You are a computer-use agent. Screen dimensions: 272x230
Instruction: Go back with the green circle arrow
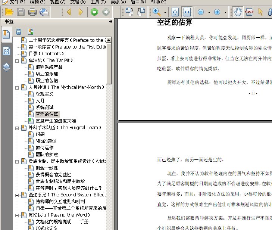pos(94,12)
